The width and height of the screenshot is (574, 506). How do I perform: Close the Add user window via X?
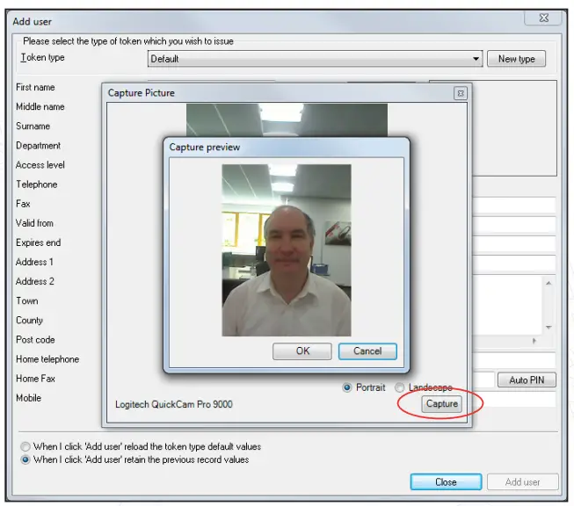543,18
